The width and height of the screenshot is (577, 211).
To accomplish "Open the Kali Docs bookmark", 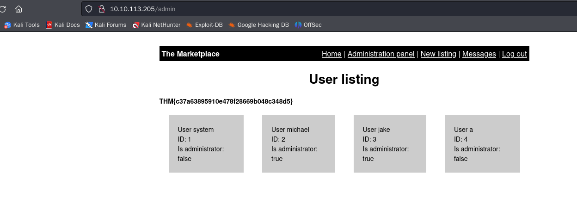I will pyautogui.click(x=63, y=25).
